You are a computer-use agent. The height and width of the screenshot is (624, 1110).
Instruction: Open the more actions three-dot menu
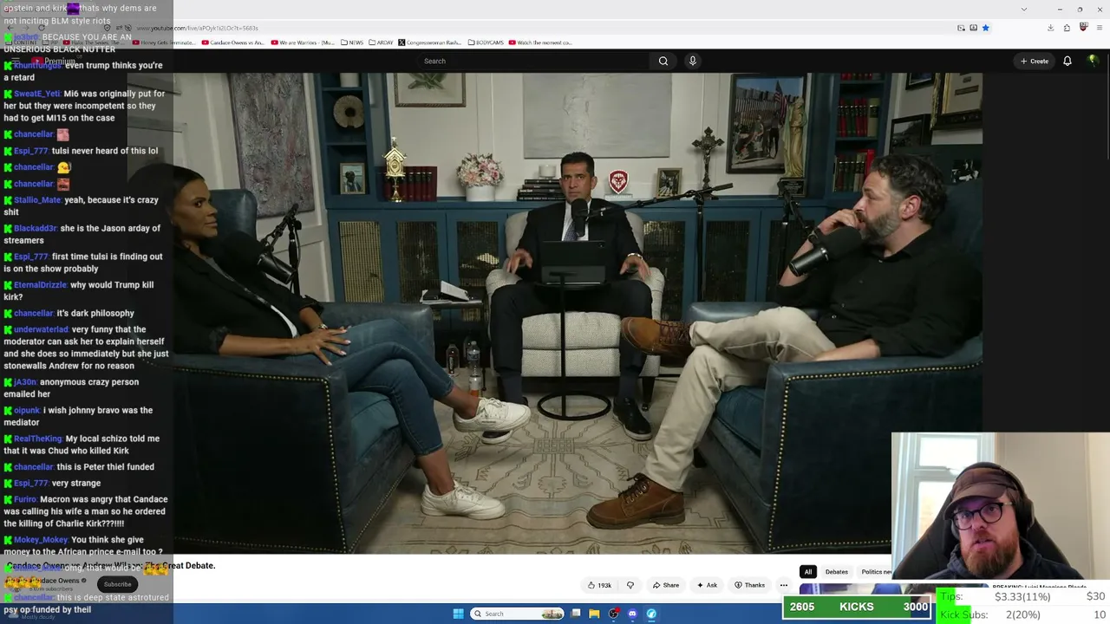(x=783, y=585)
